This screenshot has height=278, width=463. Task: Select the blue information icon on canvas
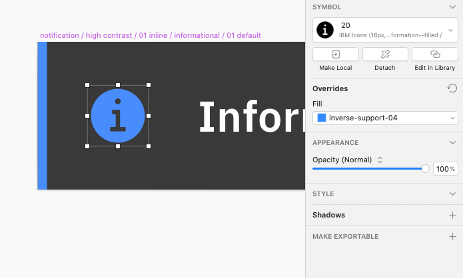click(118, 116)
